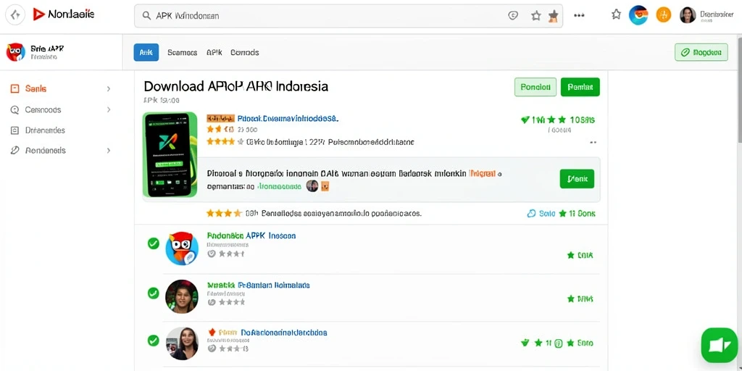The image size is (742, 371).
Task: Click the APK search input field
Action: pyautogui.click(x=349, y=16)
